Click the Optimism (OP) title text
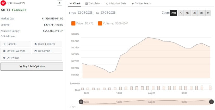Screen dimensions: 215x110 tap(16, 3)
